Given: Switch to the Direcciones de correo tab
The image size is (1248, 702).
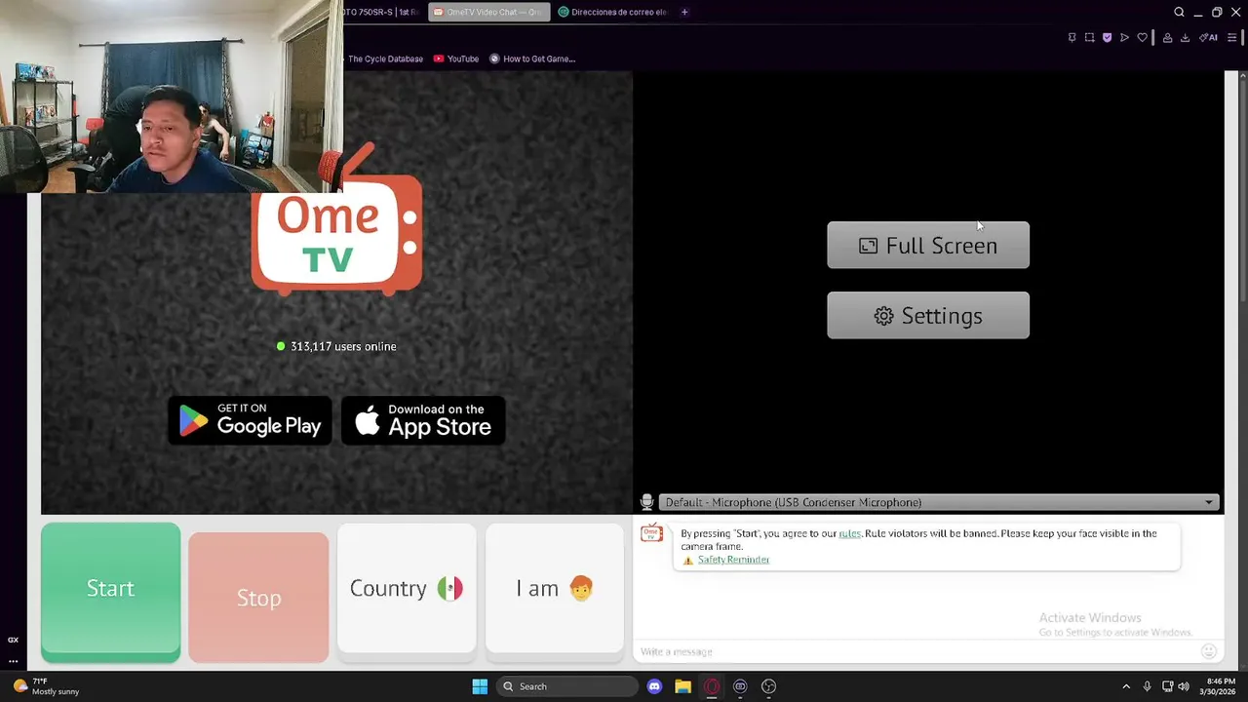Looking at the screenshot, I should [612, 12].
